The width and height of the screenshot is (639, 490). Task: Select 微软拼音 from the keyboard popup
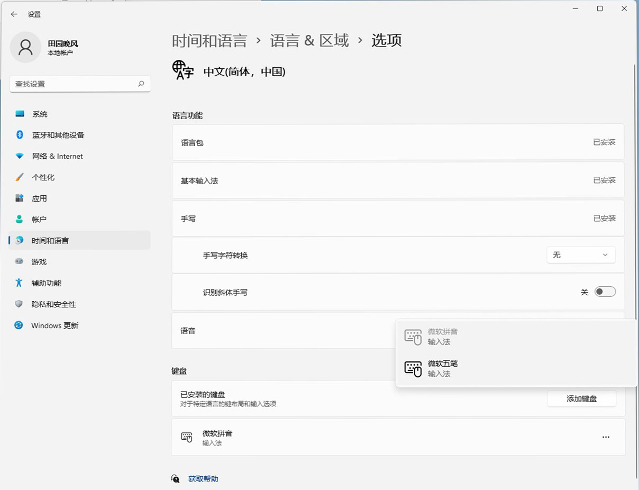point(443,336)
